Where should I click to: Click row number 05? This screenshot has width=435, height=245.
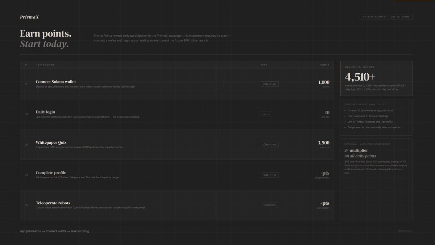(26, 205)
